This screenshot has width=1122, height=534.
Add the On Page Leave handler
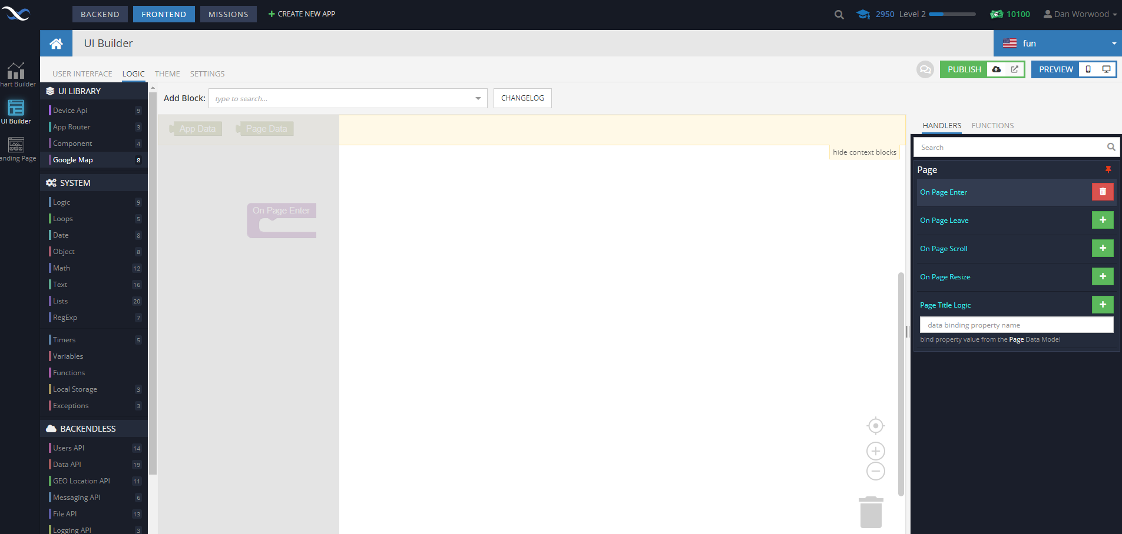(1103, 220)
